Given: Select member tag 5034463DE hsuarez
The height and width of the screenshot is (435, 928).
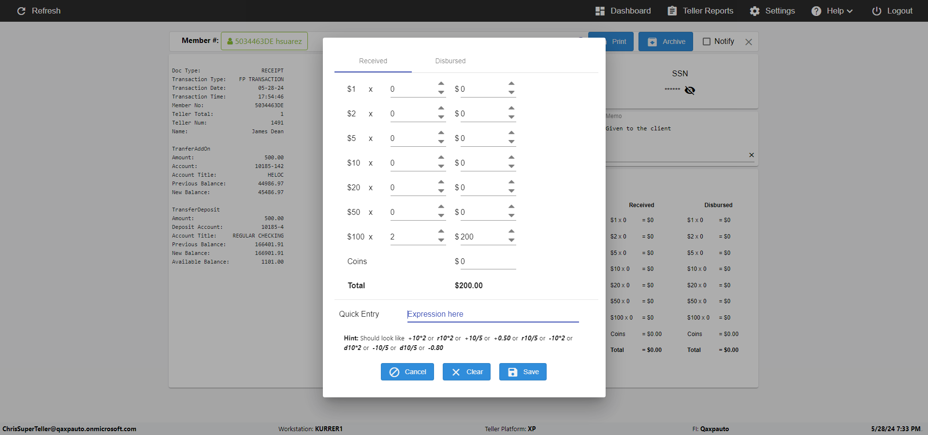Looking at the screenshot, I should pyautogui.click(x=264, y=41).
